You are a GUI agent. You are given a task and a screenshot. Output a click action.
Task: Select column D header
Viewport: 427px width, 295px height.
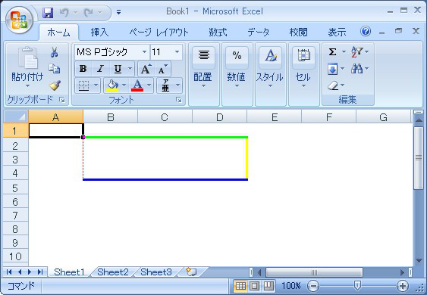click(x=219, y=117)
